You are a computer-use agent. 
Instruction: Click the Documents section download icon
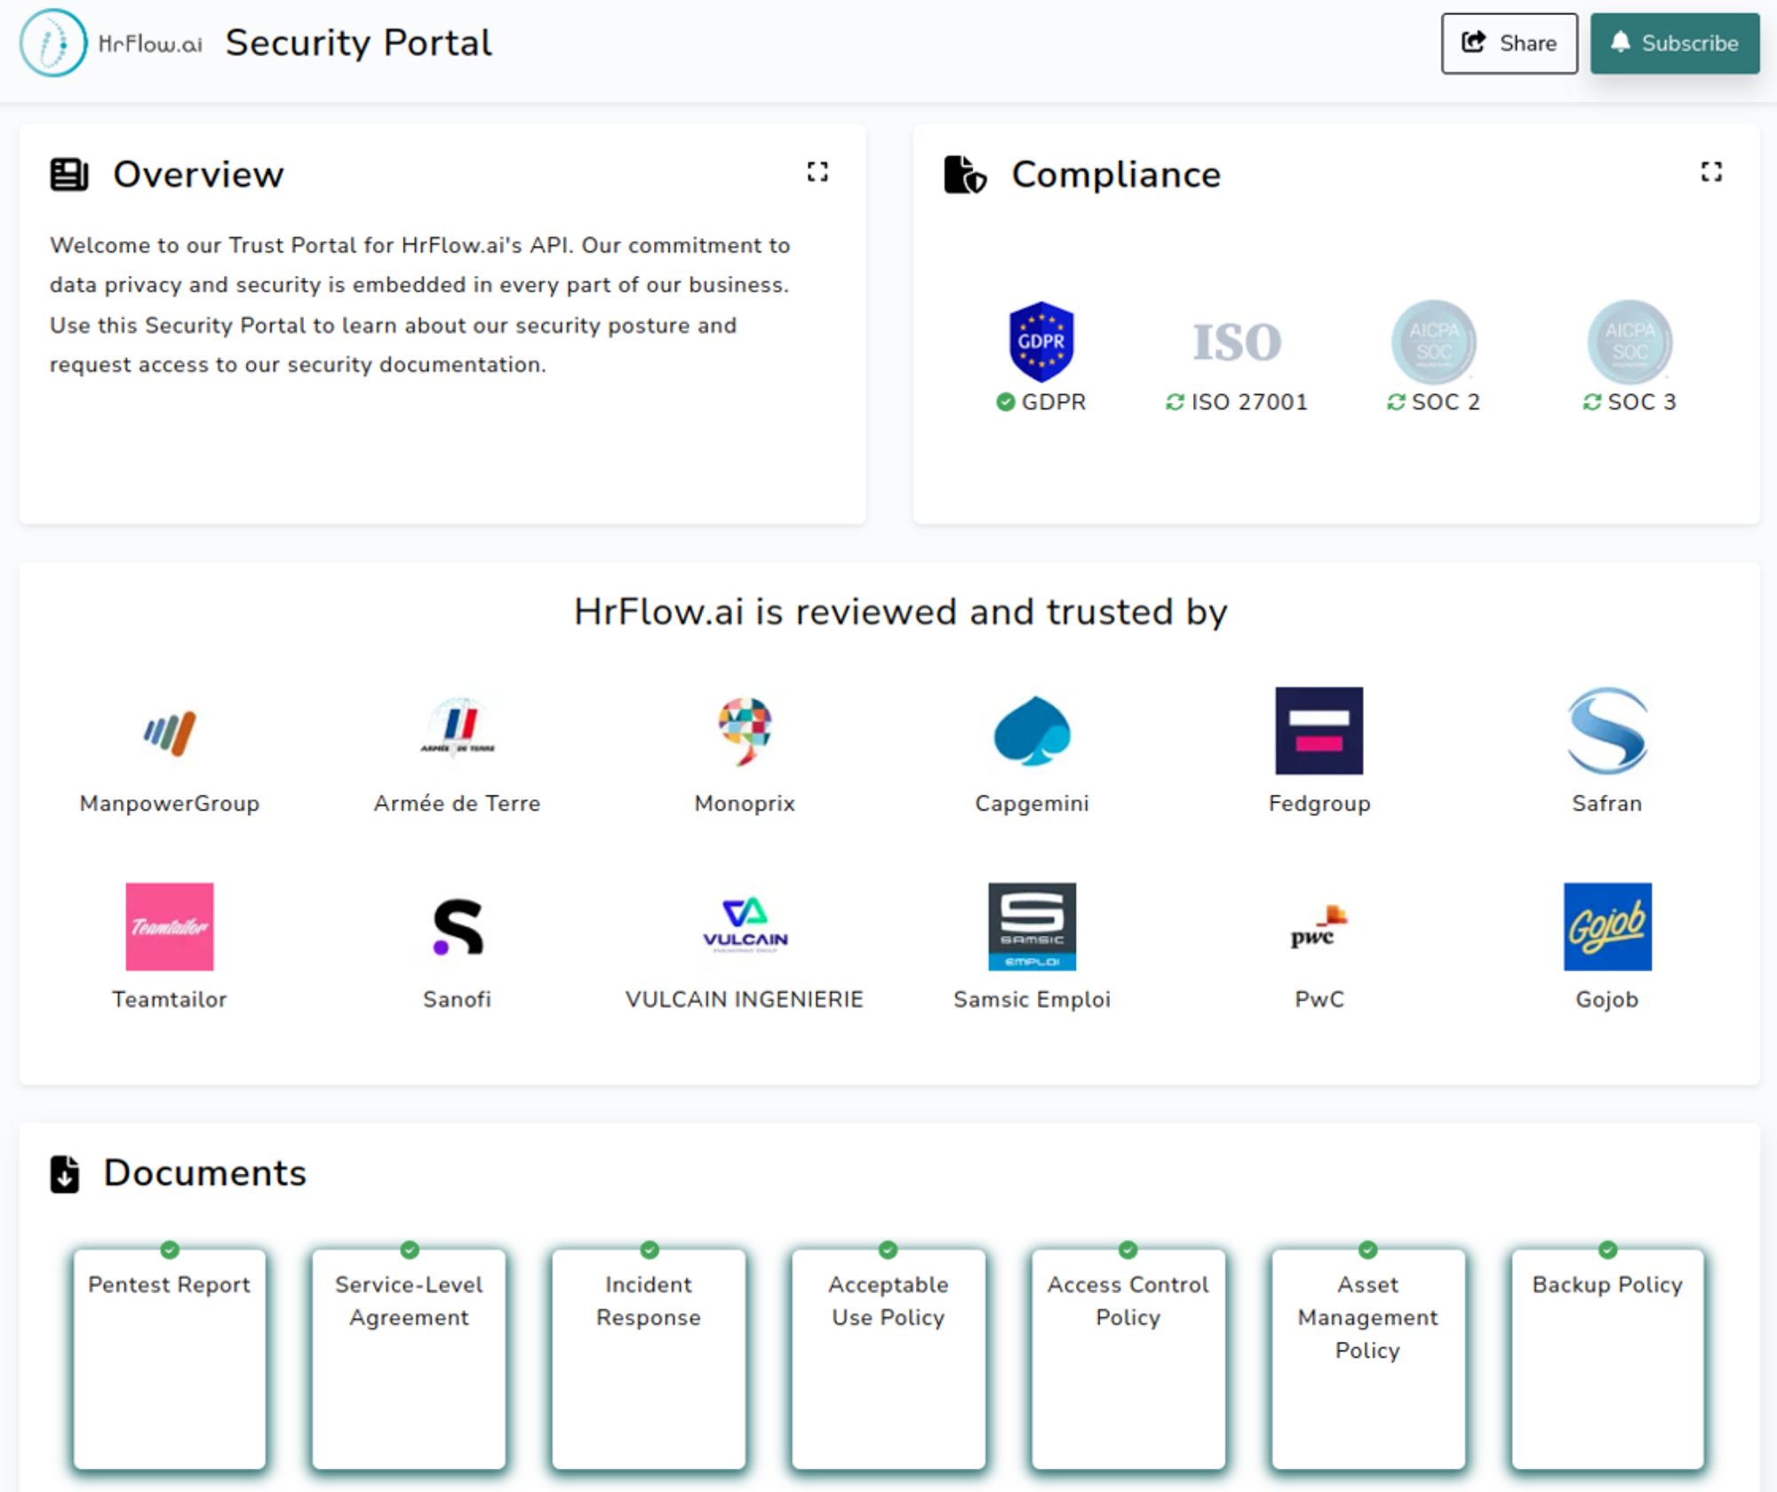(64, 1172)
